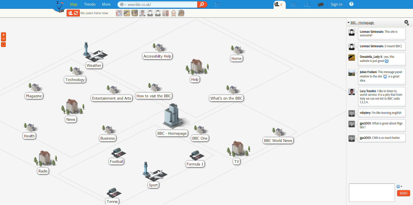Switch to the Trends tab
Screen dimensions: 413x205
tap(90, 4)
